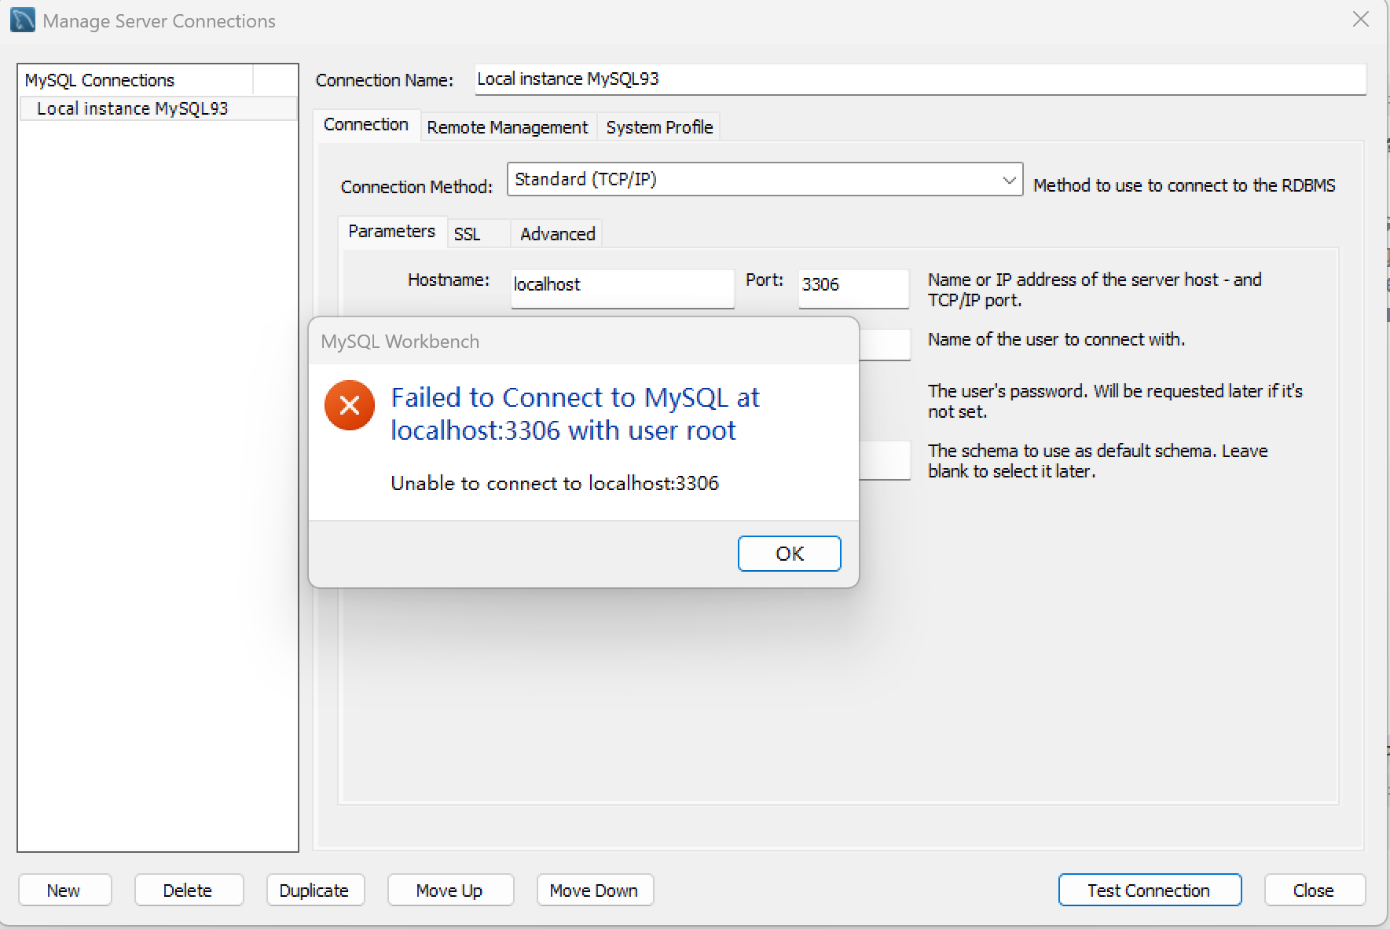Select the SSL tab
Screen dimensions: 1390x929
pyautogui.click(x=468, y=233)
